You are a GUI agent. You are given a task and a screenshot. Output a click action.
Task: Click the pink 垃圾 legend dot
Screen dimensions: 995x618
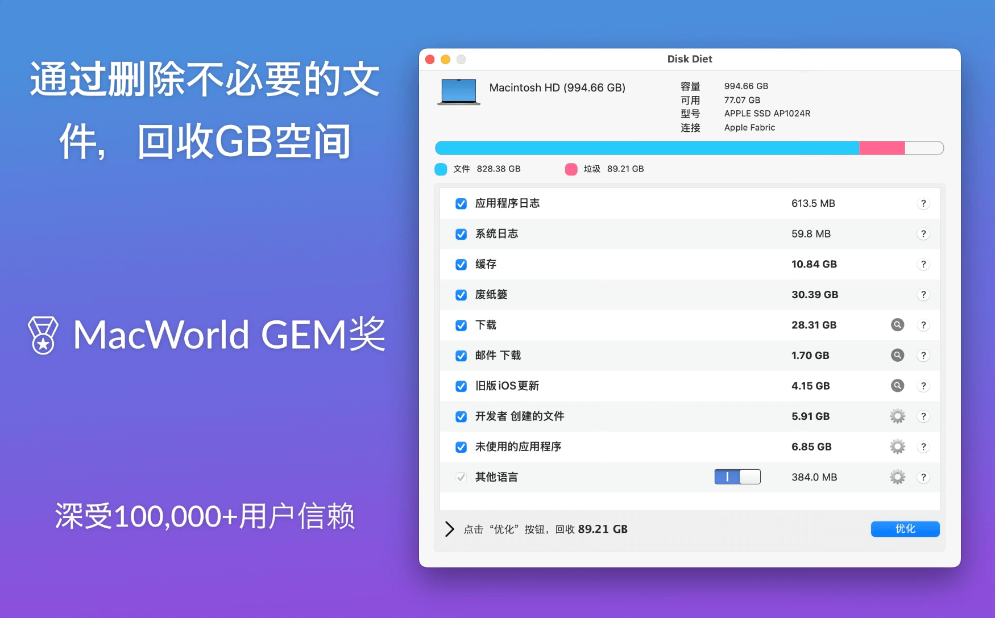(x=571, y=169)
